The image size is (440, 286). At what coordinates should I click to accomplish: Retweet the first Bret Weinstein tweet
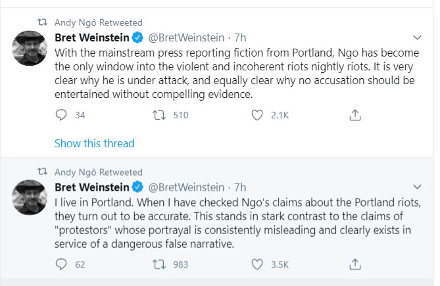[160, 115]
